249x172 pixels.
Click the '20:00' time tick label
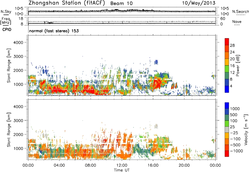[x=184, y=165]
